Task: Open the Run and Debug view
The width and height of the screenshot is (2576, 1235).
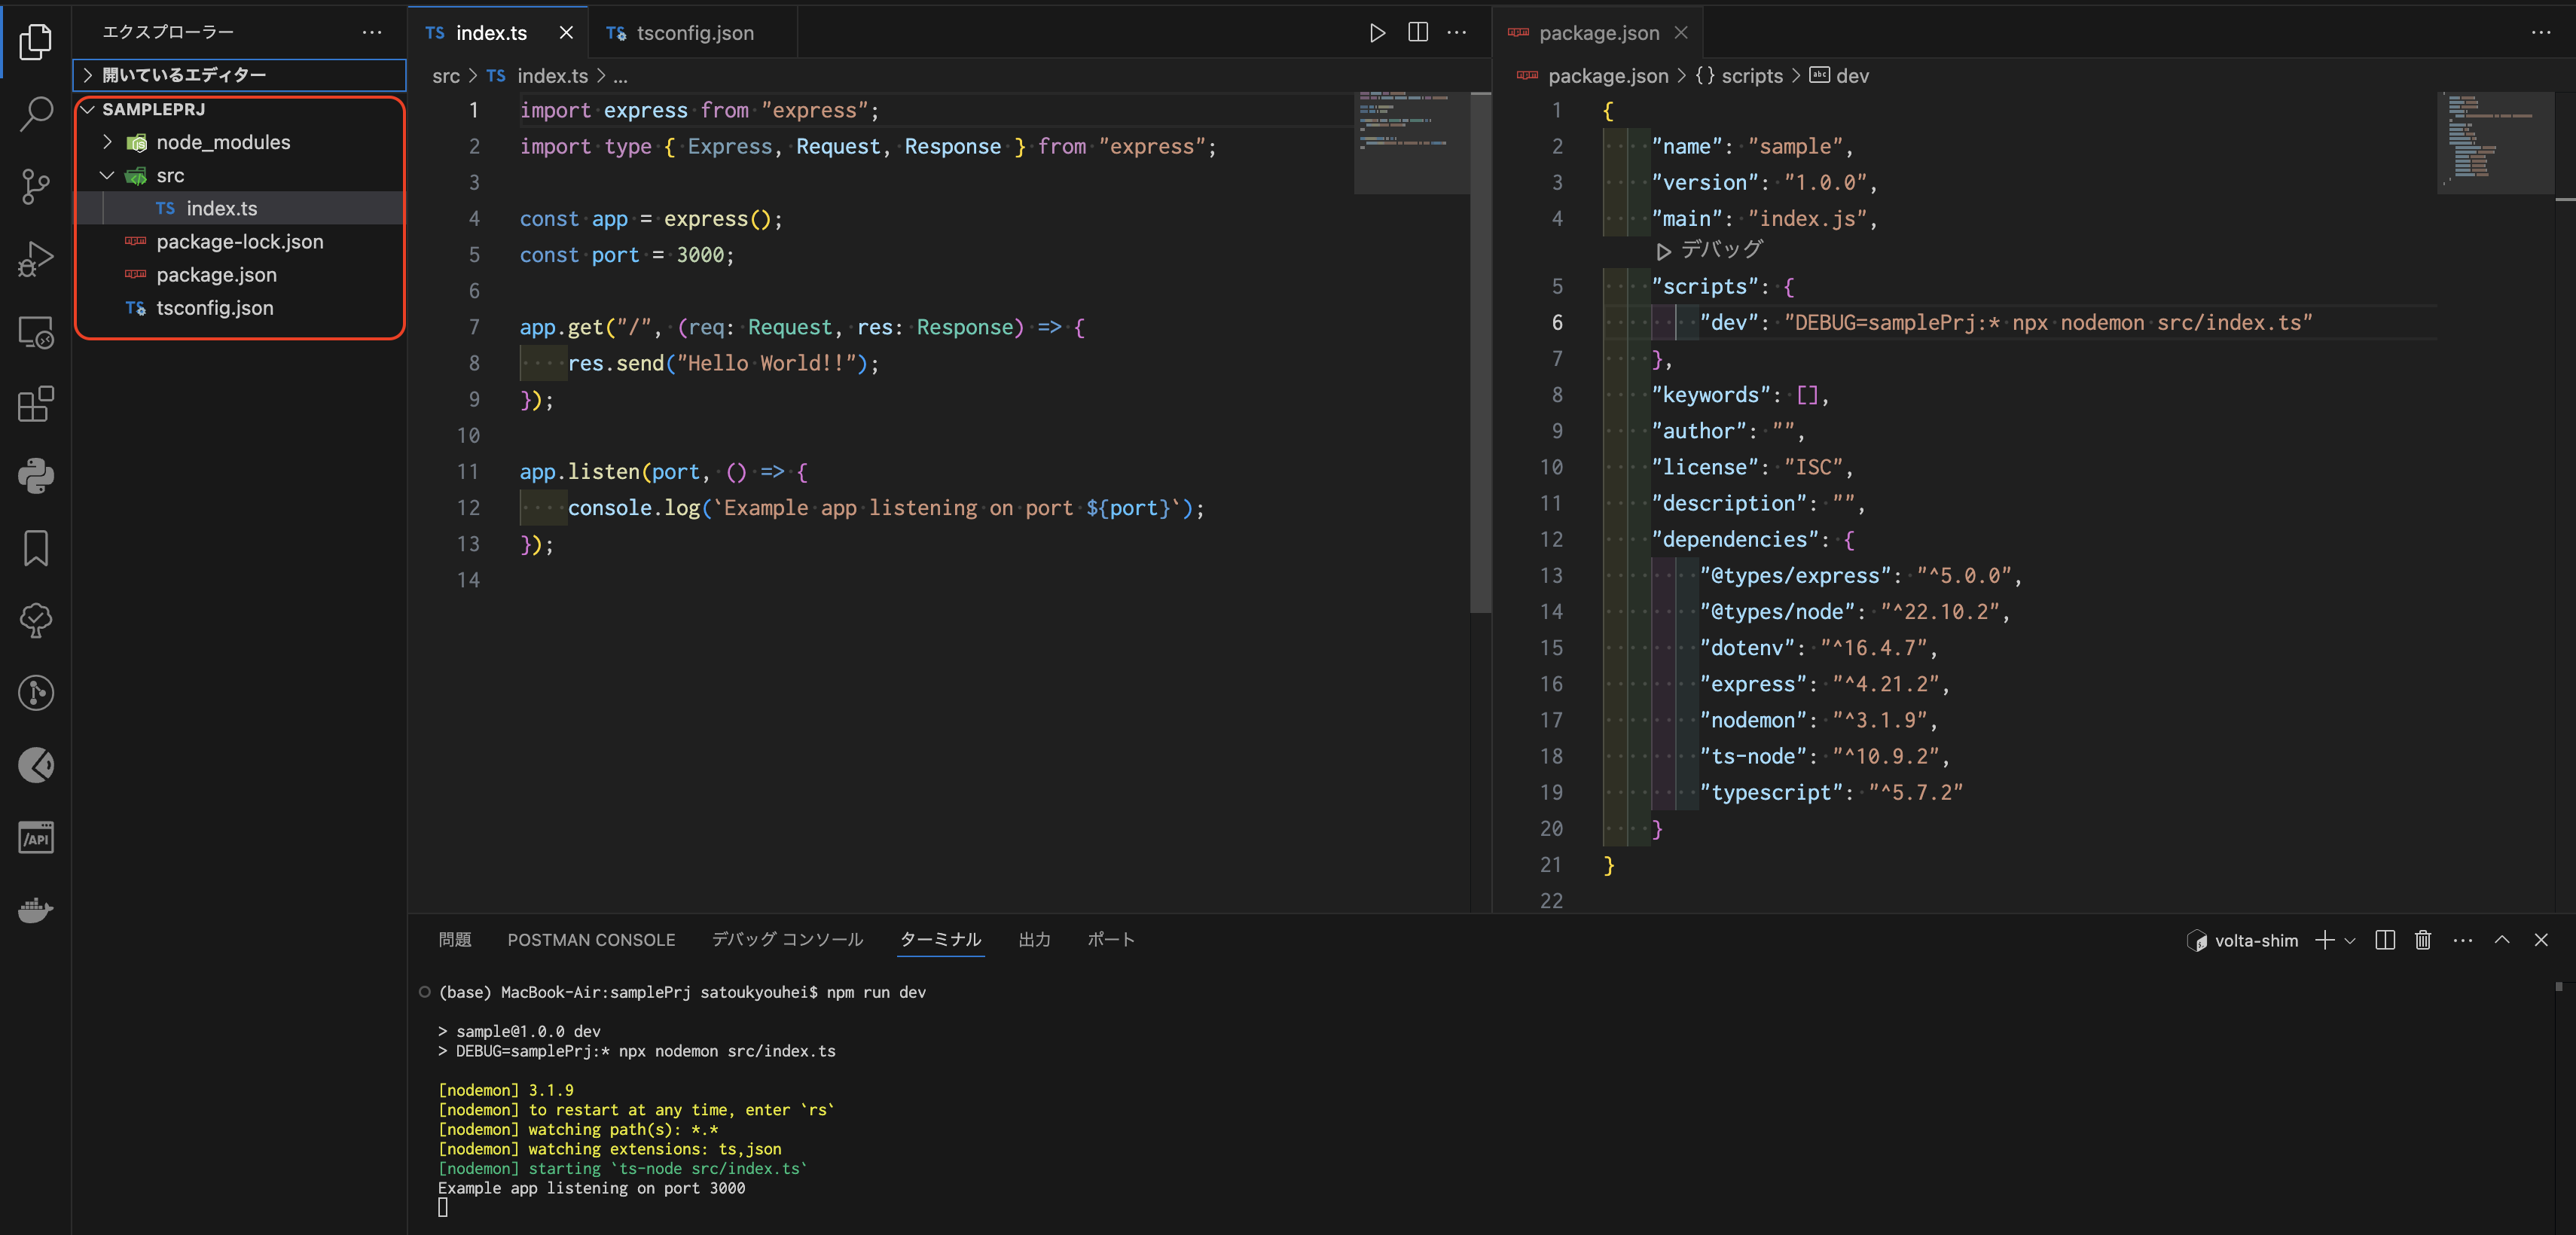Action: (x=36, y=258)
